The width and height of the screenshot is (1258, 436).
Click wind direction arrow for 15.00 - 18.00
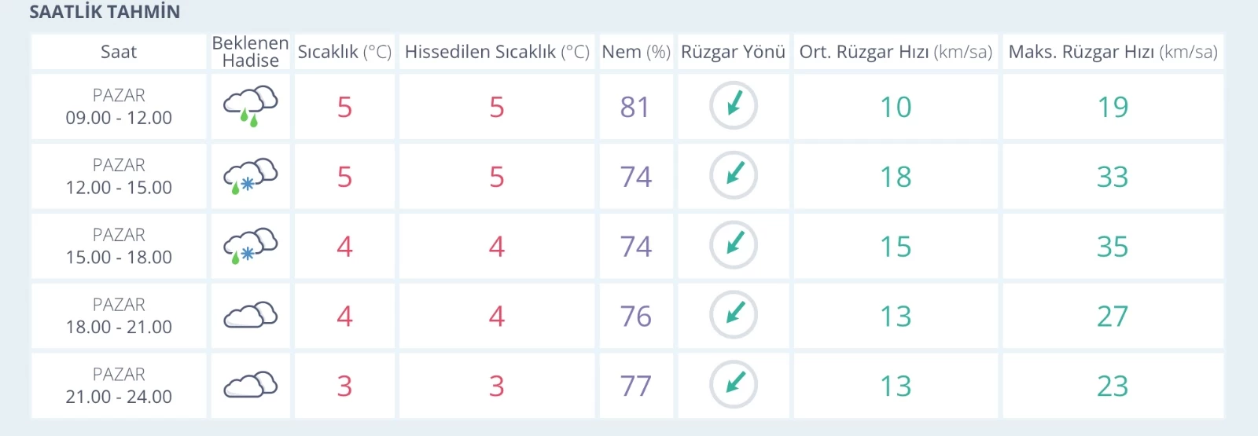(734, 245)
